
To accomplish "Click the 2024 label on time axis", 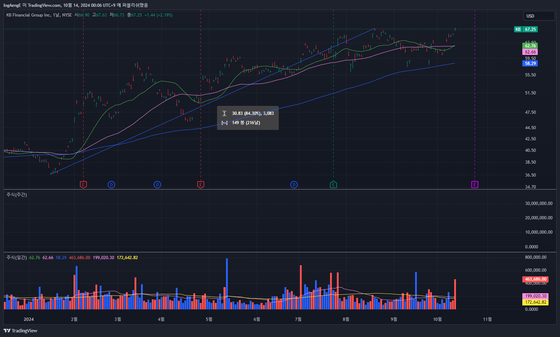I will pos(29,319).
